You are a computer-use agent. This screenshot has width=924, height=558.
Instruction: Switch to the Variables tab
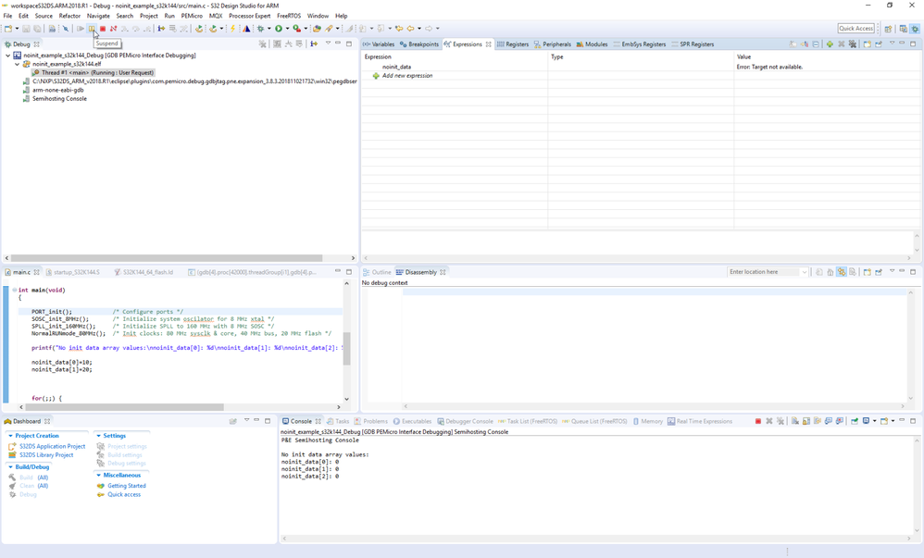(379, 44)
